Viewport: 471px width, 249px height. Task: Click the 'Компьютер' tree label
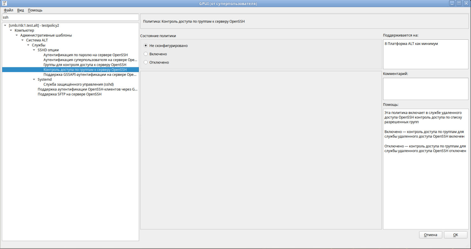coord(24,30)
